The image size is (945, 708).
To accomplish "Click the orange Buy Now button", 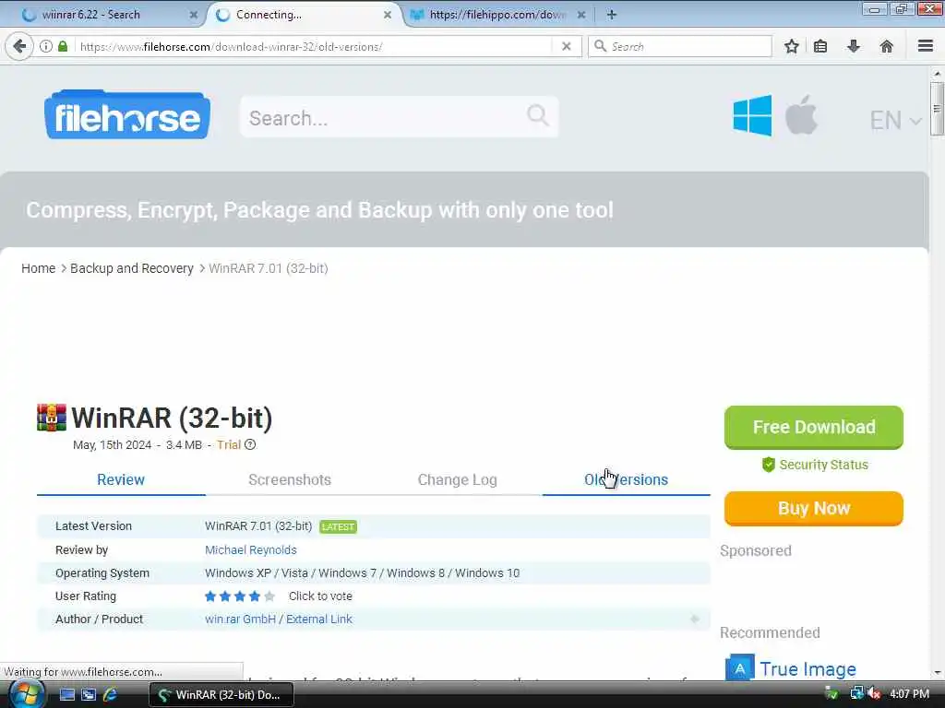I will tap(814, 508).
